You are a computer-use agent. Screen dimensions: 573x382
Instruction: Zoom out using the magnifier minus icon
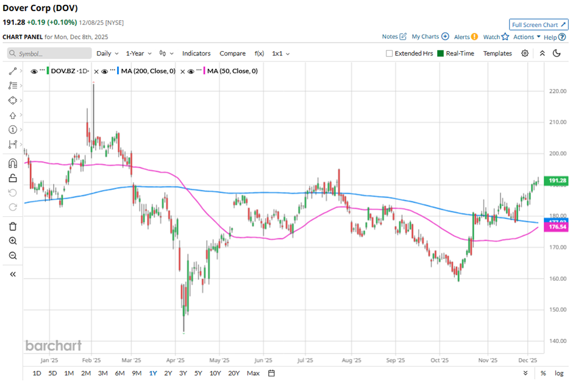click(x=12, y=255)
